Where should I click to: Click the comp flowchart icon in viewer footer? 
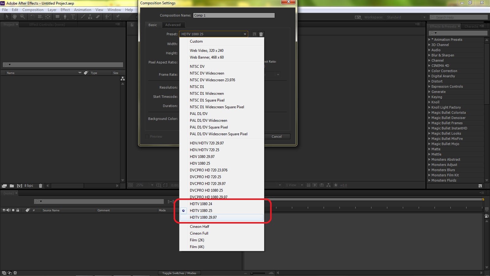pos(328,185)
